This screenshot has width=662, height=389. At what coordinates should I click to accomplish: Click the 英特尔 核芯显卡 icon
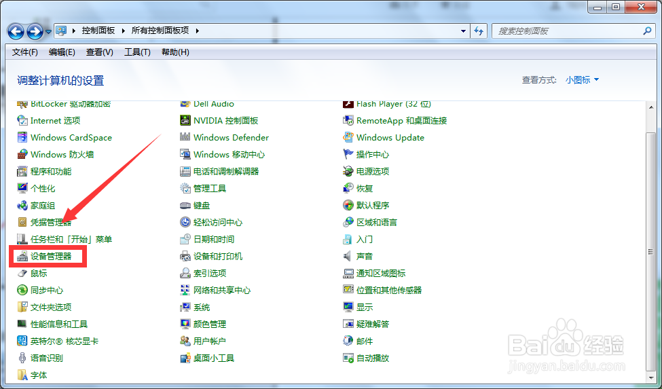[x=22, y=341]
